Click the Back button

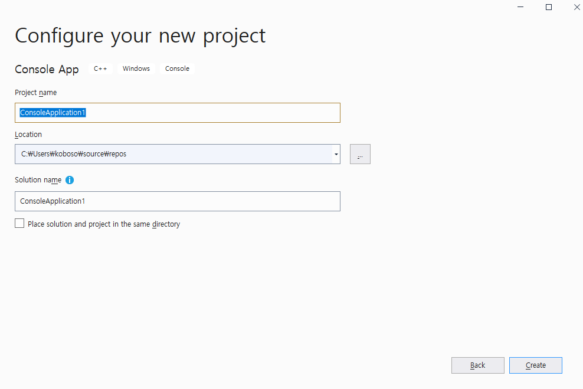478,365
